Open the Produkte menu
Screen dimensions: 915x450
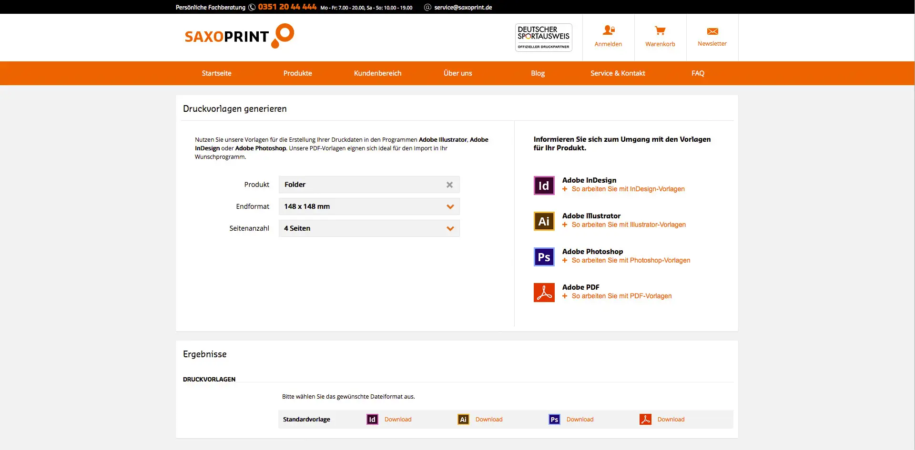297,73
